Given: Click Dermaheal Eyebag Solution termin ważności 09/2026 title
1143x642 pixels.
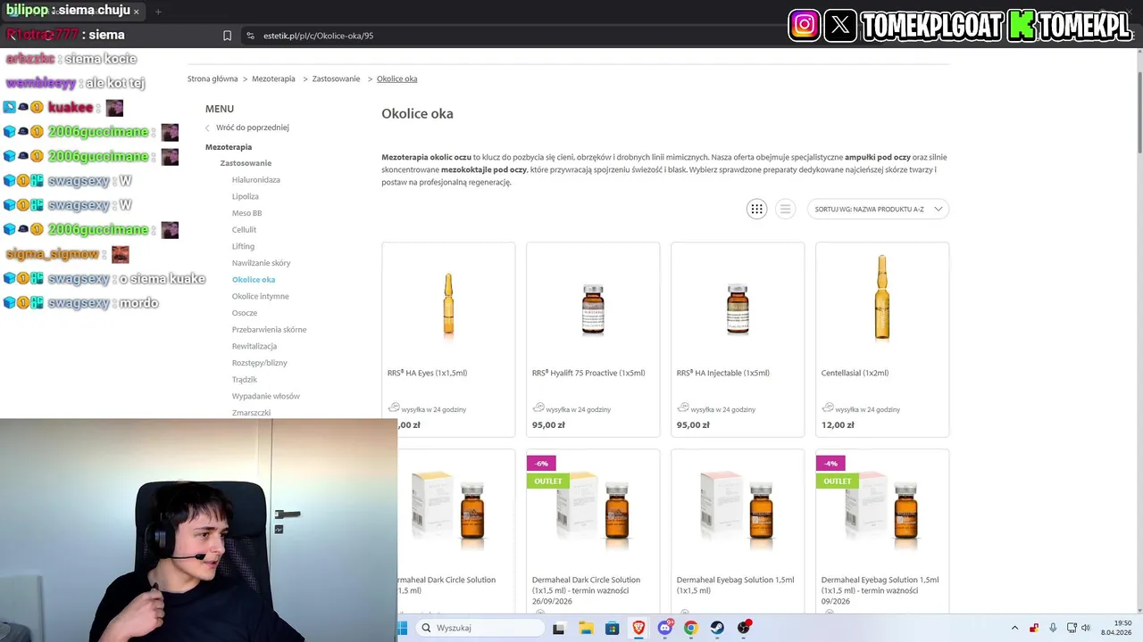Looking at the screenshot, I should (880, 590).
